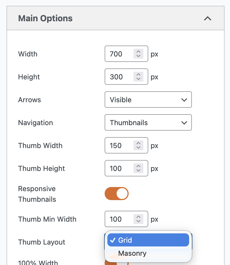This screenshot has width=230, height=265.
Task: Open the Navigation dropdown
Action: pos(148,123)
